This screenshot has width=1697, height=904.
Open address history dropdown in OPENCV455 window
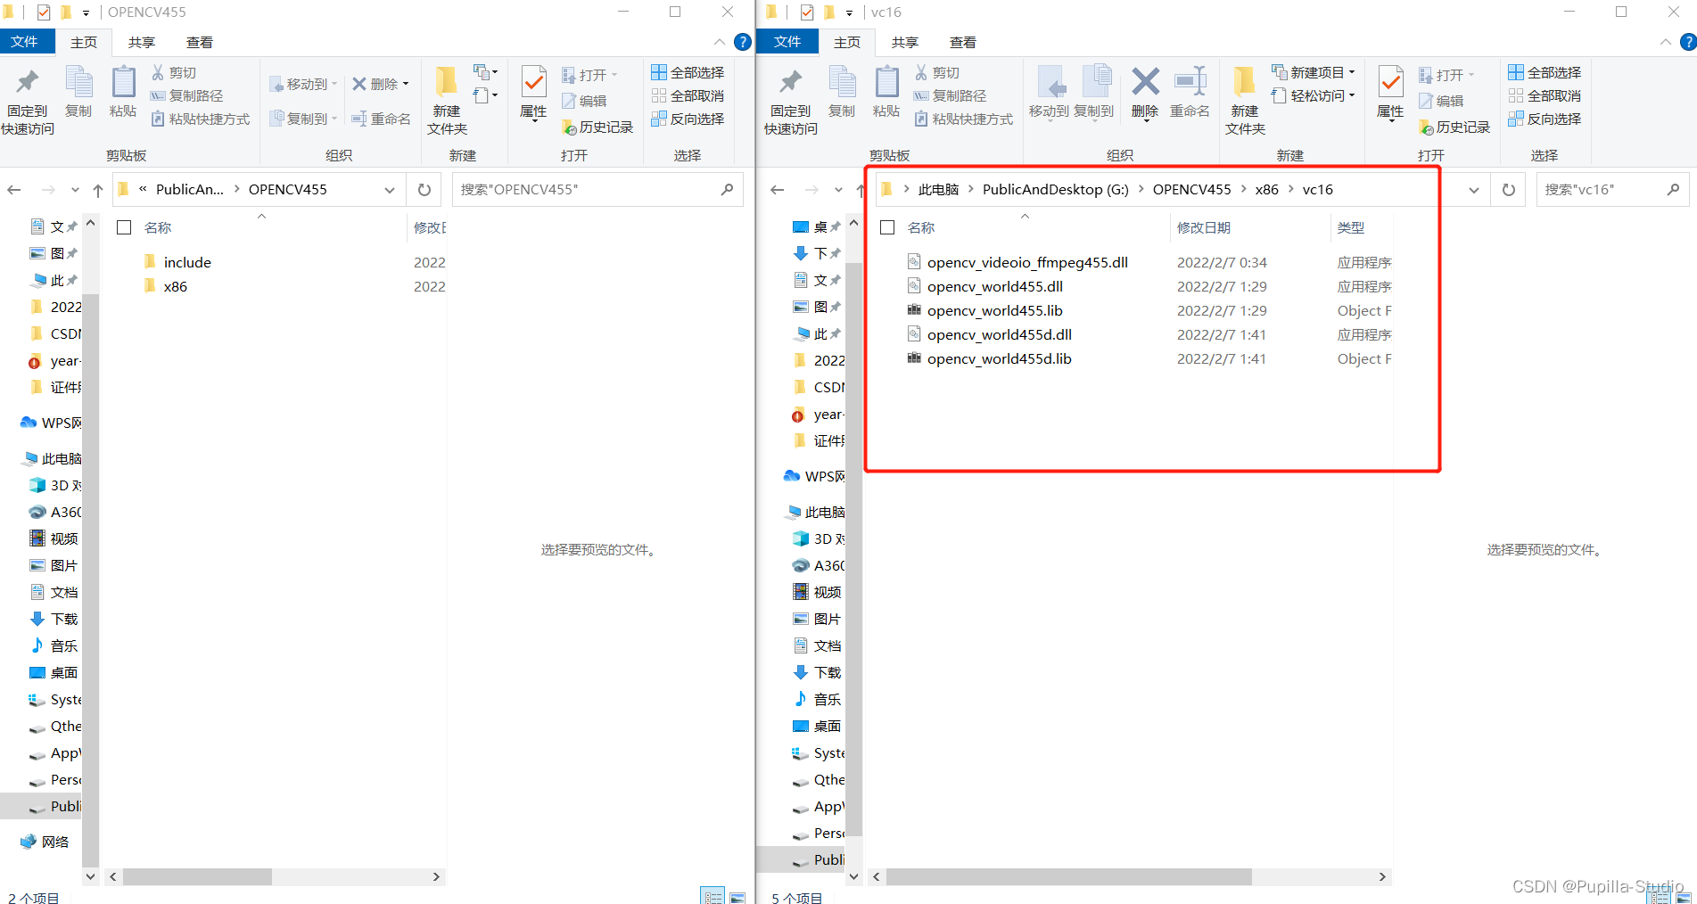coord(390,190)
